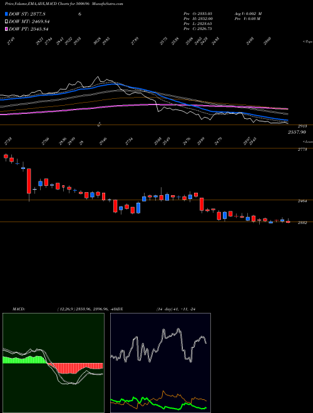The height and width of the screenshot is (413, 313).
Task: Open the dark blue ADX indicator panel
Action: pyautogui.click(x=160, y=363)
